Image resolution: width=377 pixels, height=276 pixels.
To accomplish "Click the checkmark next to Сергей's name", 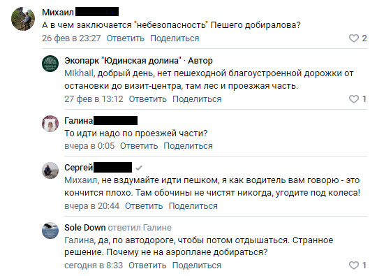I will pos(139,168).
